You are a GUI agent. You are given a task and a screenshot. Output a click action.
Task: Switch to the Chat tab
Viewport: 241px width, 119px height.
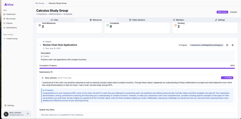(54, 20)
